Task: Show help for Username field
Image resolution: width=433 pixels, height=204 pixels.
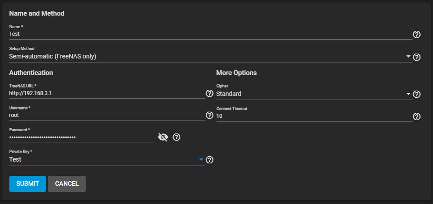Action: click(209, 115)
